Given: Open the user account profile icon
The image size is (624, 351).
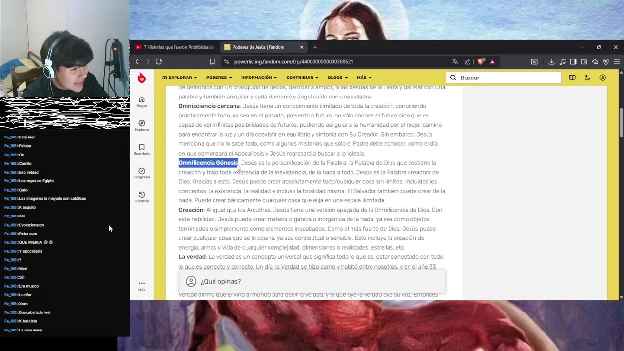Looking at the screenshot, I should (x=603, y=78).
